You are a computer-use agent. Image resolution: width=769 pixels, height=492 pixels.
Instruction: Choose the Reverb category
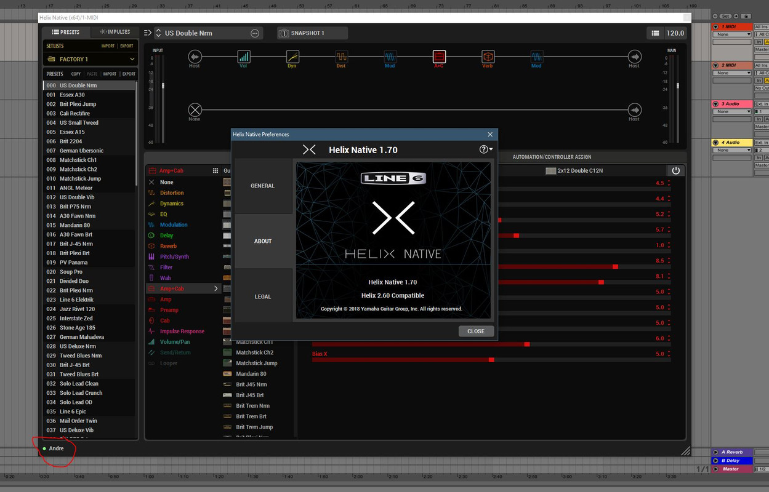pos(168,246)
